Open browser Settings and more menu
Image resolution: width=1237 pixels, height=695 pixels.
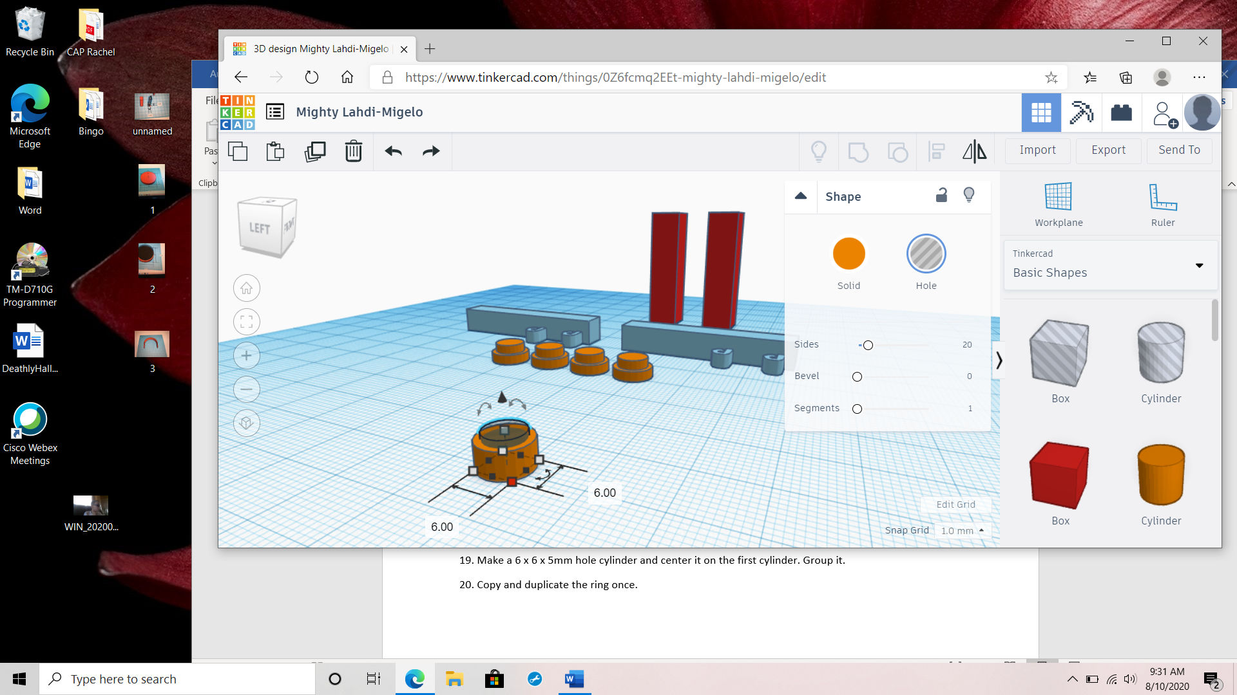(1198, 77)
